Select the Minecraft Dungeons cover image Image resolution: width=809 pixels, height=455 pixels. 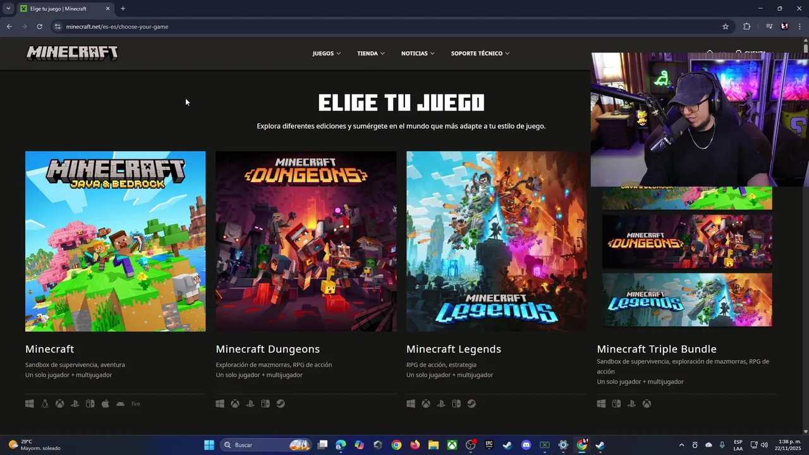tap(306, 241)
